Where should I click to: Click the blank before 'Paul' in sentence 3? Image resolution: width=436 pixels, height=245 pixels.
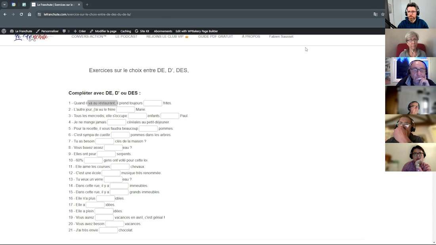coord(170,116)
